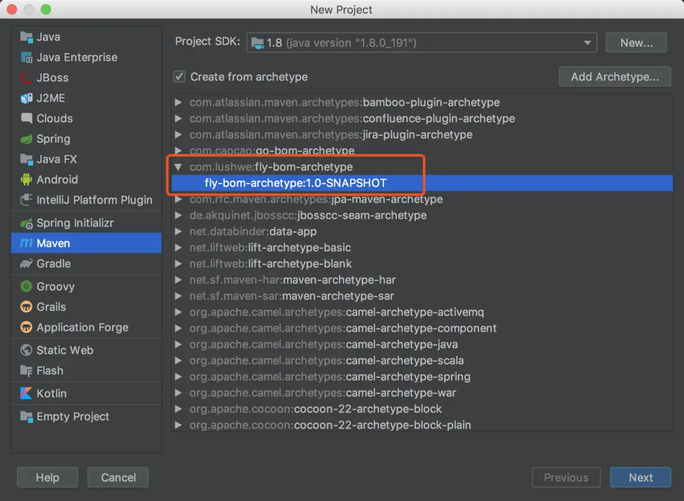
Task: Click the Spring Initializr icon
Action: pyautogui.click(x=26, y=223)
